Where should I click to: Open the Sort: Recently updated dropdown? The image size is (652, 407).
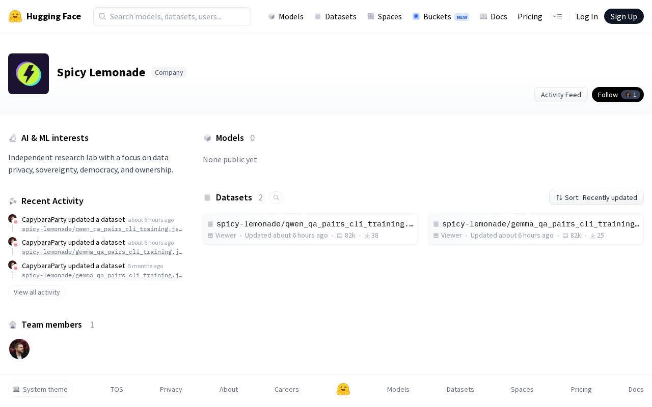coord(596,197)
